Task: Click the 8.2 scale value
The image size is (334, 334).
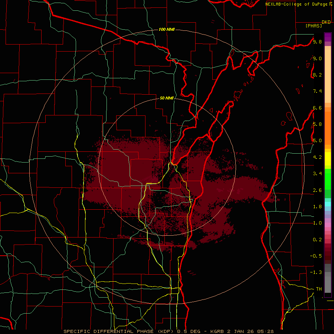Action: tap(317, 75)
